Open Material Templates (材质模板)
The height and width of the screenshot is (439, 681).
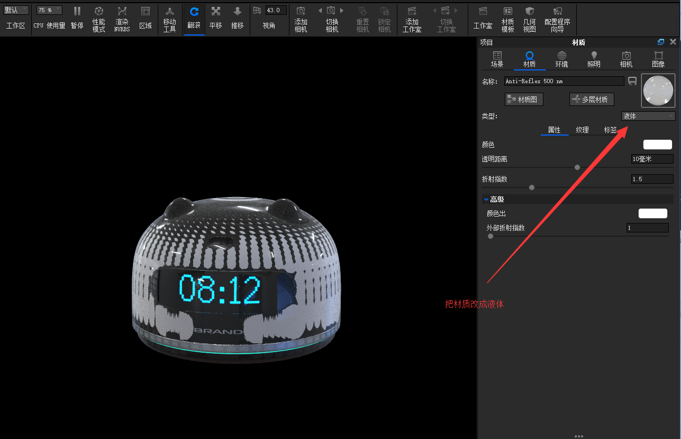tap(508, 19)
